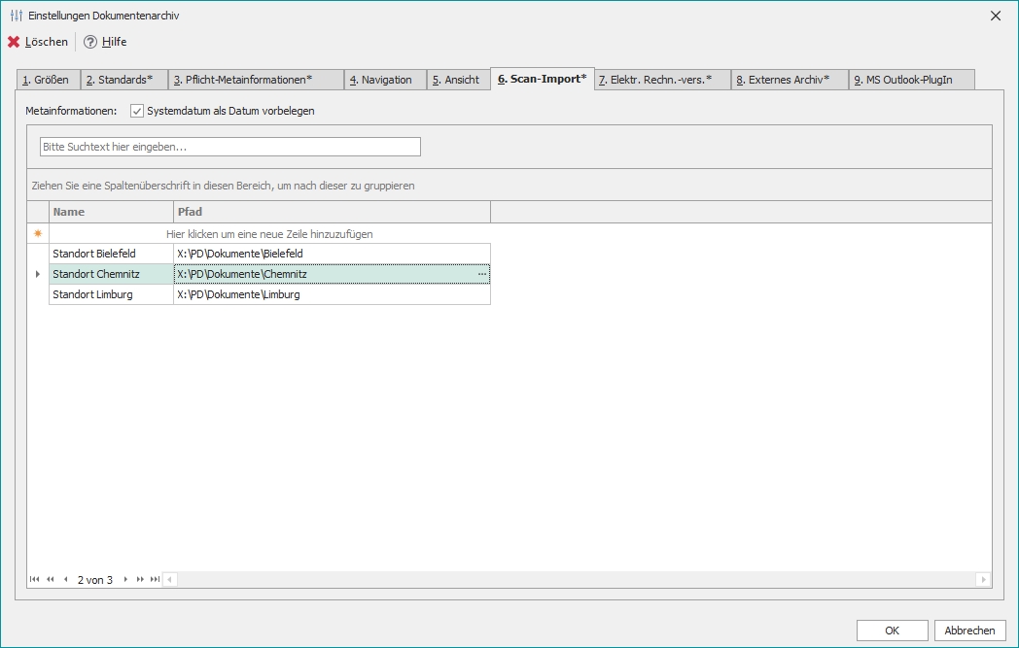Select the Standort Bielefeld name cell
The height and width of the screenshot is (648, 1019).
pyautogui.click(x=111, y=254)
